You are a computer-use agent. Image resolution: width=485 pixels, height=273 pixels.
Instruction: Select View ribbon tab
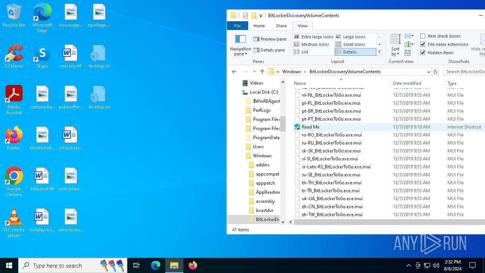point(302,26)
